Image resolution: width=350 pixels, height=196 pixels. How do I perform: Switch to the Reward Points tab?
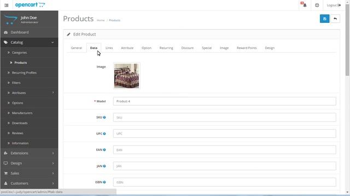click(247, 48)
